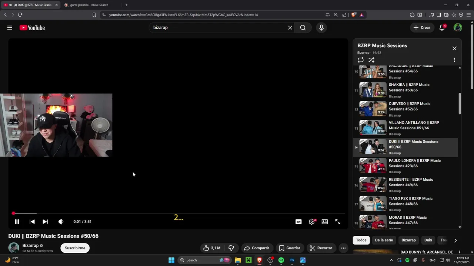474x266 pixels.
Task: Close the BZRP Music Sessions panel
Action: click(454, 48)
